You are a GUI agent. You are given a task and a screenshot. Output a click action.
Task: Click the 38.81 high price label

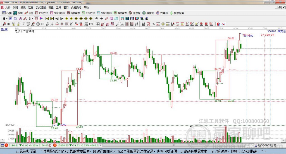click(x=231, y=38)
